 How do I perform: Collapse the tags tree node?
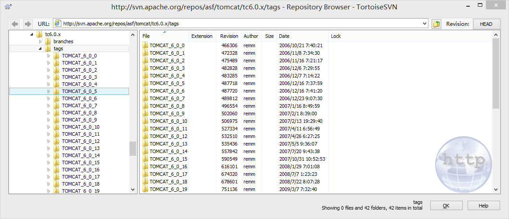[x=40, y=49]
